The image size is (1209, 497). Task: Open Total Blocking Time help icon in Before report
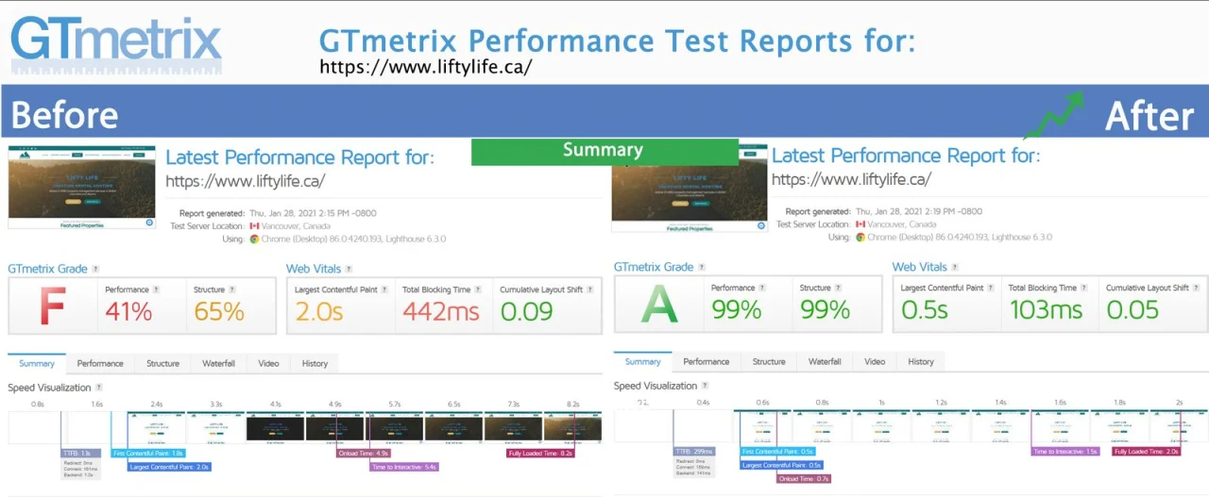click(479, 290)
